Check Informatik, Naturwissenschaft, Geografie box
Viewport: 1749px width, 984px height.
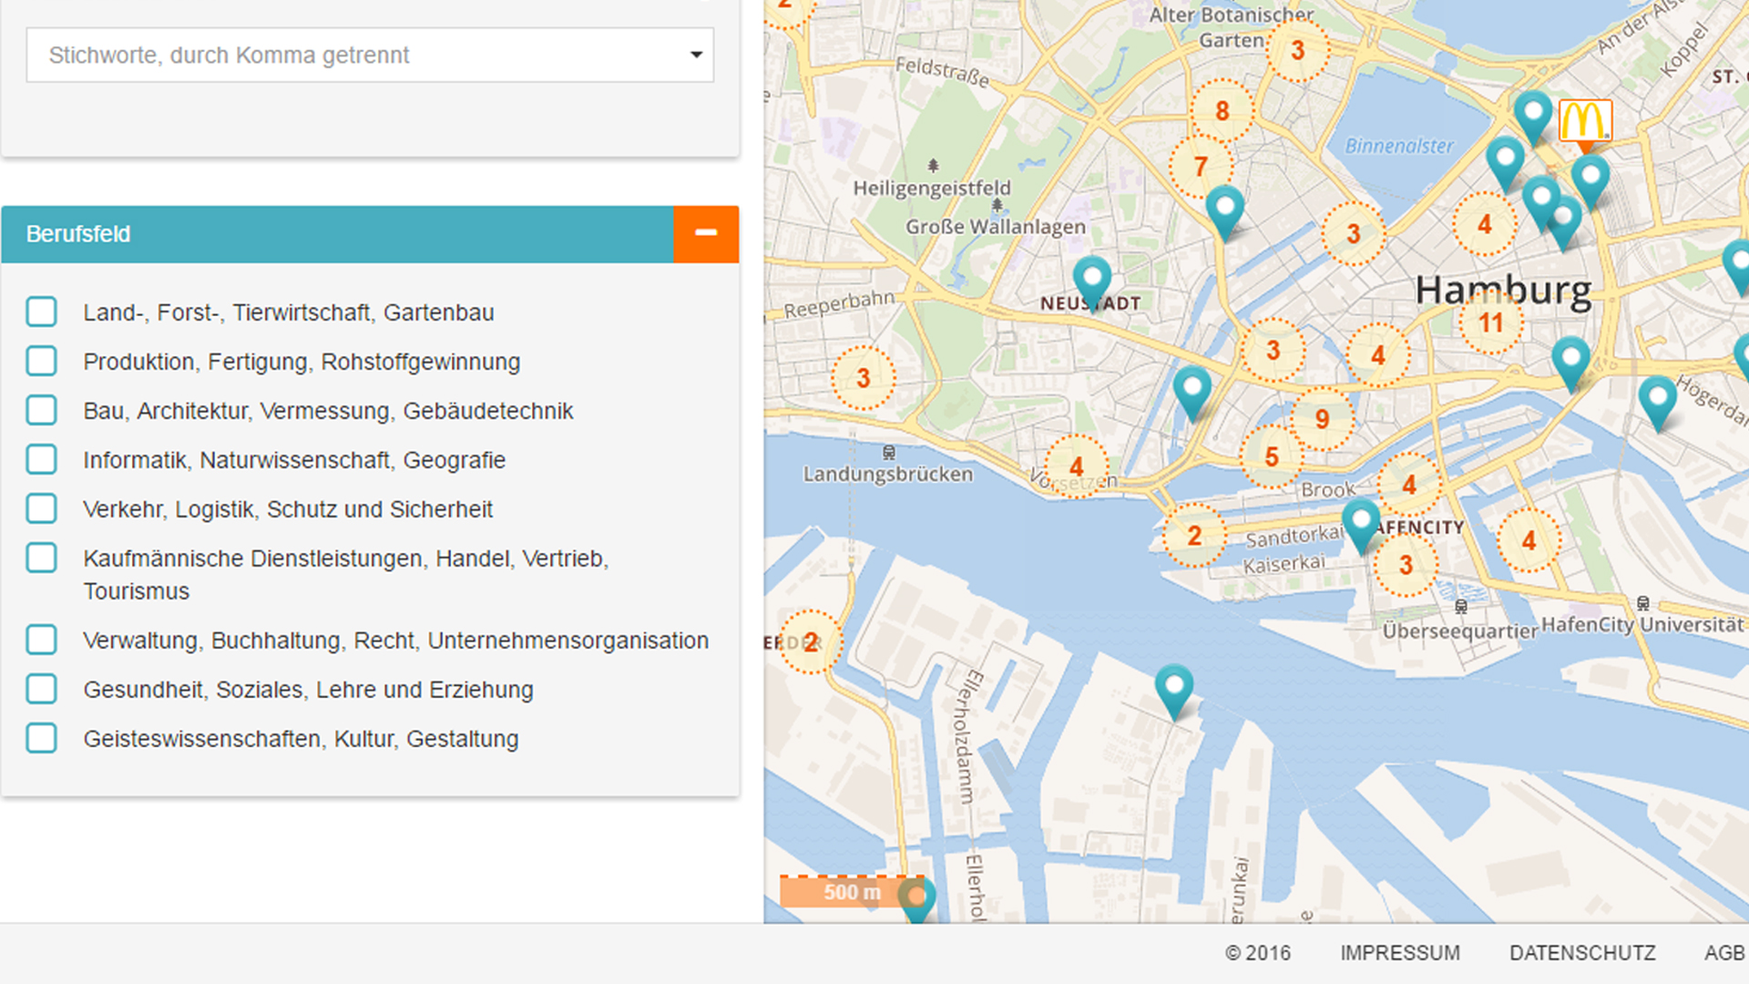(42, 460)
